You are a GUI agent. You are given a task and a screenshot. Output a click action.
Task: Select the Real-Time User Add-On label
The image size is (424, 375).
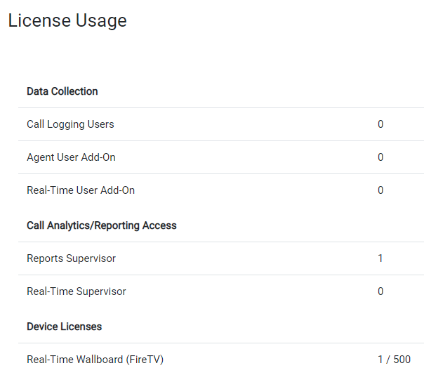(81, 190)
